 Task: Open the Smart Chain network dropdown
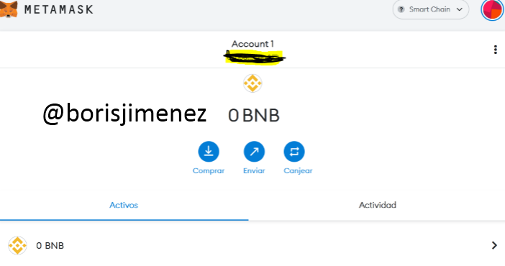pos(431,9)
